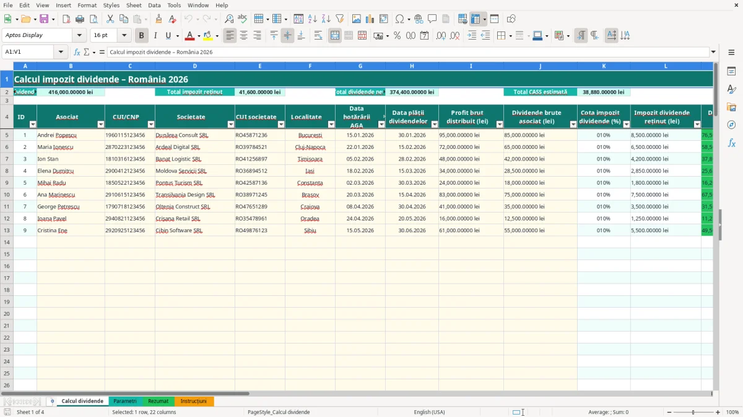Toggle Italic formatting
Image resolution: width=743 pixels, height=417 pixels.
155,36
